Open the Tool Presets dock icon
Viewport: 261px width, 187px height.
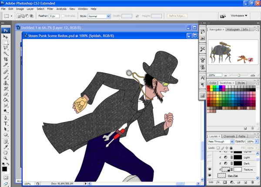coord(202,49)
